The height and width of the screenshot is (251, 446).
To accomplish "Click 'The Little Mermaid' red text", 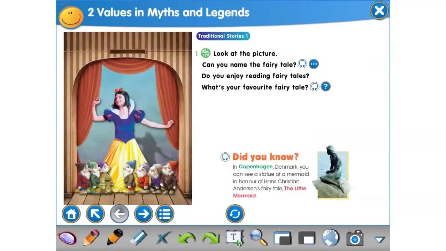I will [x=269, y=192].
